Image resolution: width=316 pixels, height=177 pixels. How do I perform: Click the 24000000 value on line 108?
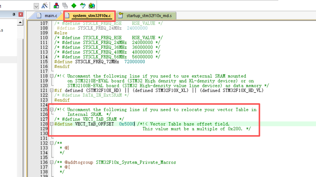coord(137,28)
